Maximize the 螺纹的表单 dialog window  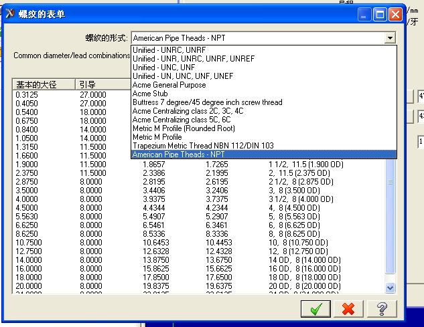click(x=380, y=14)
